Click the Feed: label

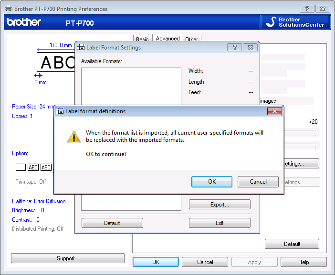pos(195,92)
